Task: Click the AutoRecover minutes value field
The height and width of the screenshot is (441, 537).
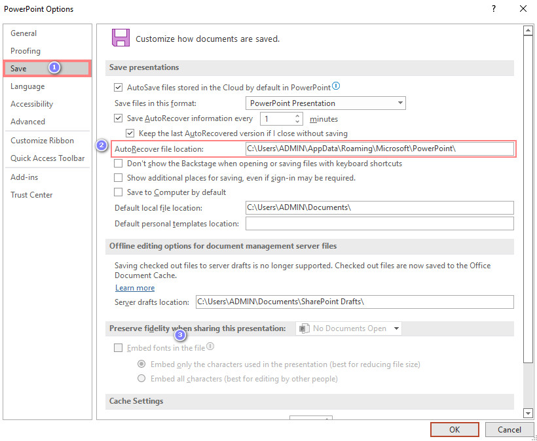Action: (278, 118)
